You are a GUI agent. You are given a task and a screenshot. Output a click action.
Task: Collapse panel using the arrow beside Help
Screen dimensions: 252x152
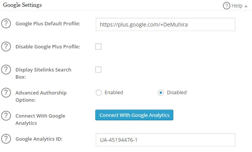246,6
